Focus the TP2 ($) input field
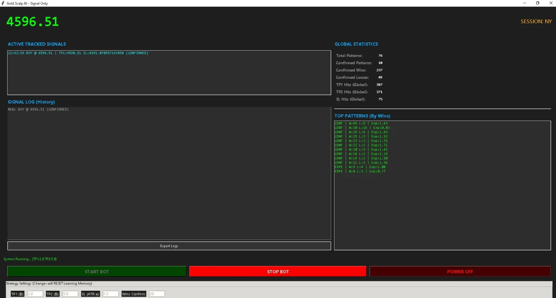Screen dimensions: 556x298 (x=70, y=294)
